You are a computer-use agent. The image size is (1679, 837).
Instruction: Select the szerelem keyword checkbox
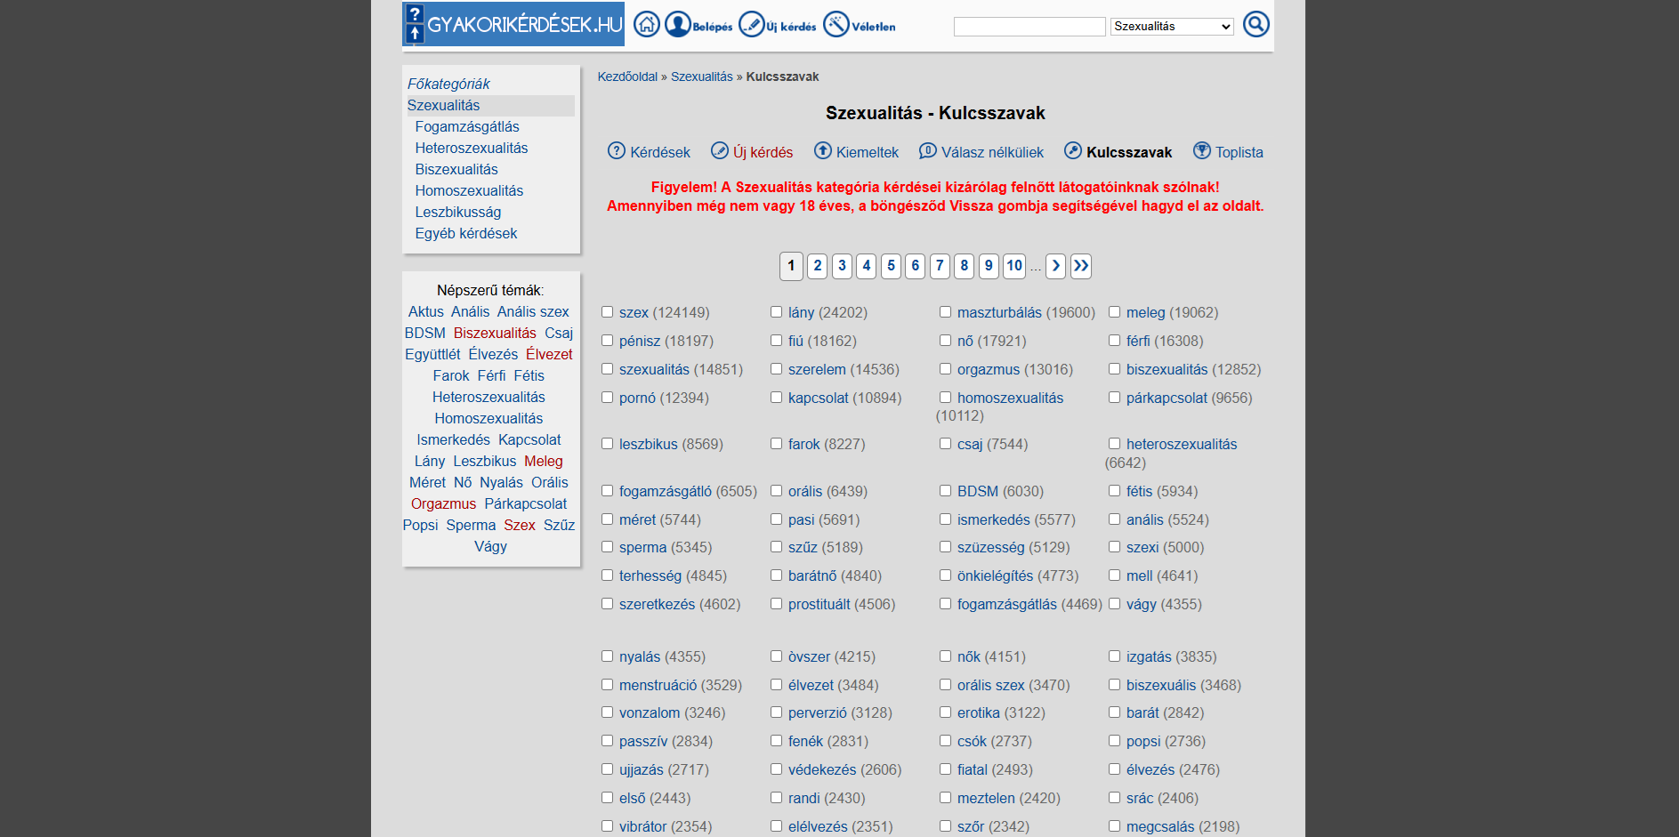[x=776, y=369]
